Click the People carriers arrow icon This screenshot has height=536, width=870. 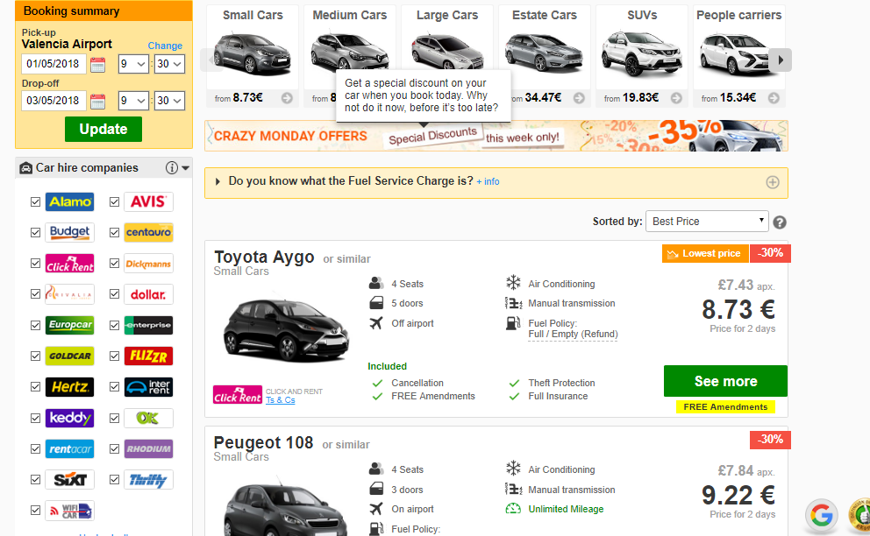pyautogui.click(x=774, y=98)
